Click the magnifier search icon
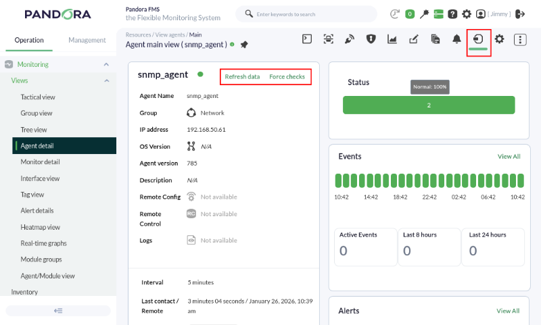This screenshot has height=325, width=541. tap(249, 14)
